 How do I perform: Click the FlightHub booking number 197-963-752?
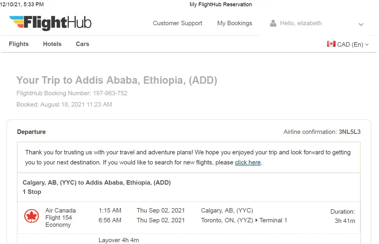pyautogui.click(x=110, y=93)
